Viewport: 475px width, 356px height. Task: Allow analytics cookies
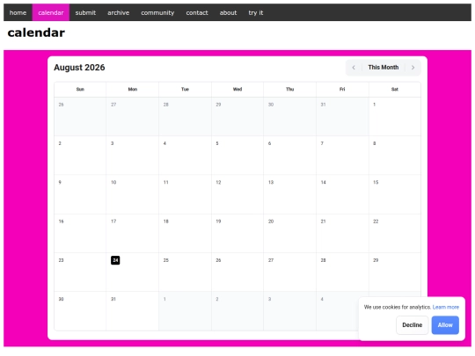coord(445,325)
